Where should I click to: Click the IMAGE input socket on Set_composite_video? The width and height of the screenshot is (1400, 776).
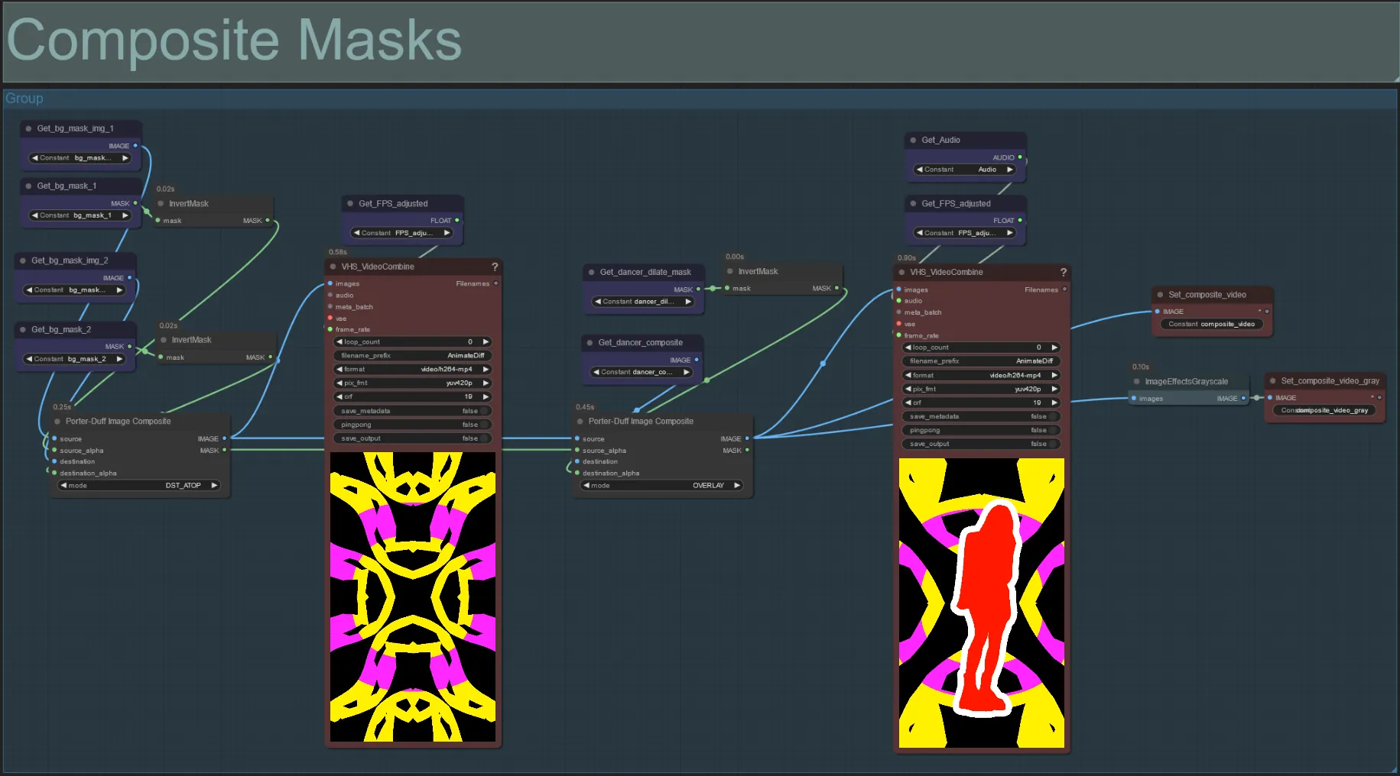coord(1157,311)
